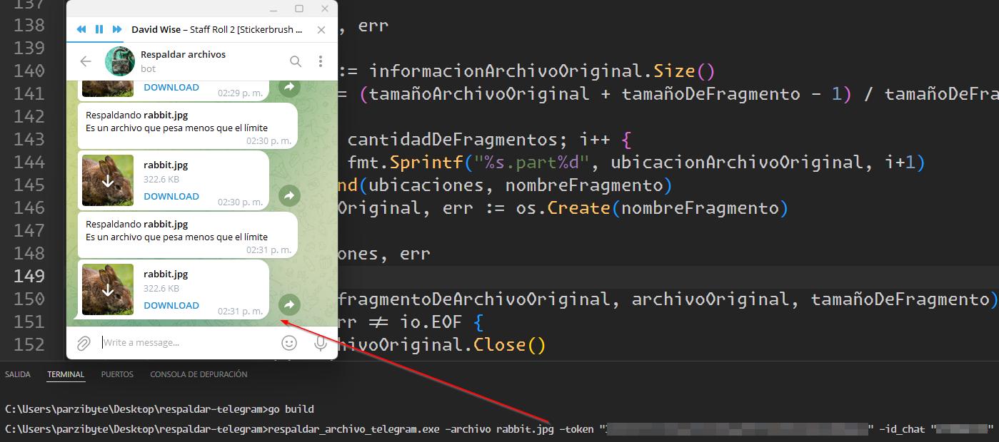Skip to next track in Telegram player

click(116, 29)
